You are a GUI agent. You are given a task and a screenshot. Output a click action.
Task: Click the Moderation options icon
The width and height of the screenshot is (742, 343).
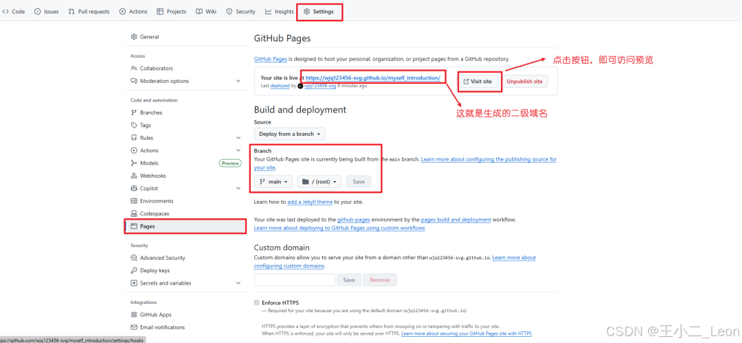pos(134,81)
